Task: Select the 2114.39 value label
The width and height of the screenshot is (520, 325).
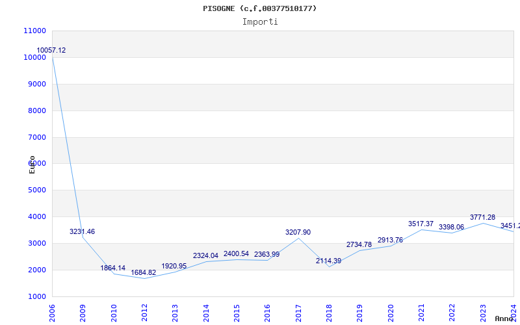Action: (x=328, y=261)
